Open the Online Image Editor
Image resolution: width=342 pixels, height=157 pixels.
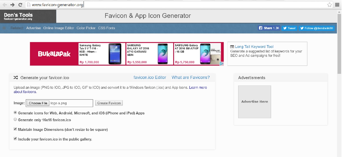[59, 28]
